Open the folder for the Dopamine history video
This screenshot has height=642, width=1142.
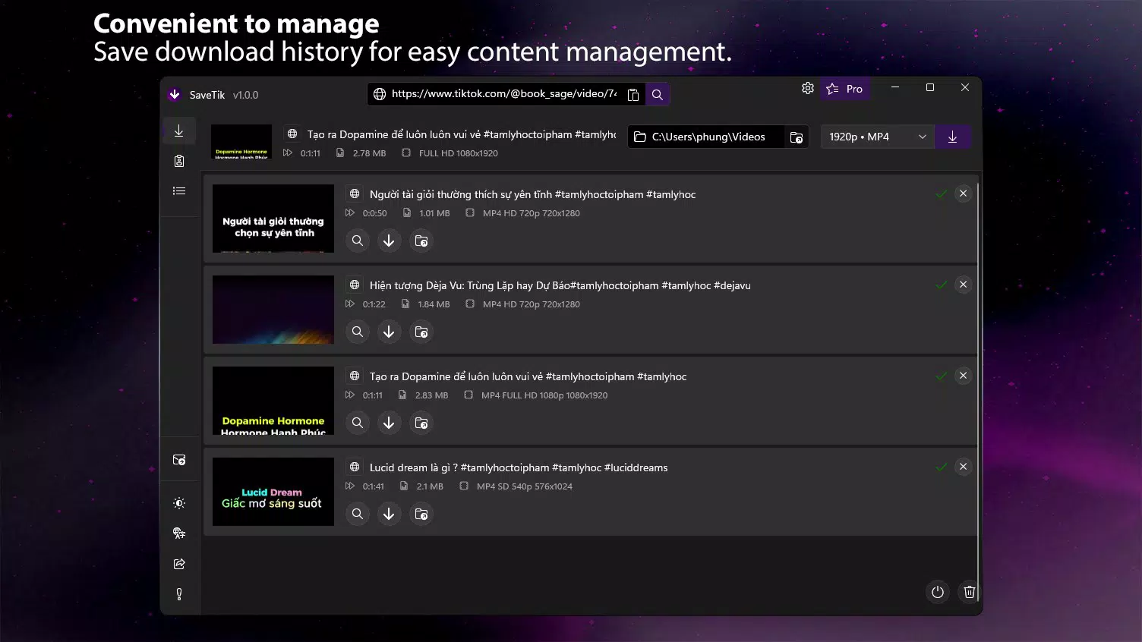(x=421, y=423)
